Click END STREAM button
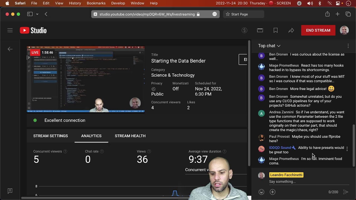The image size is (356, 200). 318,30
